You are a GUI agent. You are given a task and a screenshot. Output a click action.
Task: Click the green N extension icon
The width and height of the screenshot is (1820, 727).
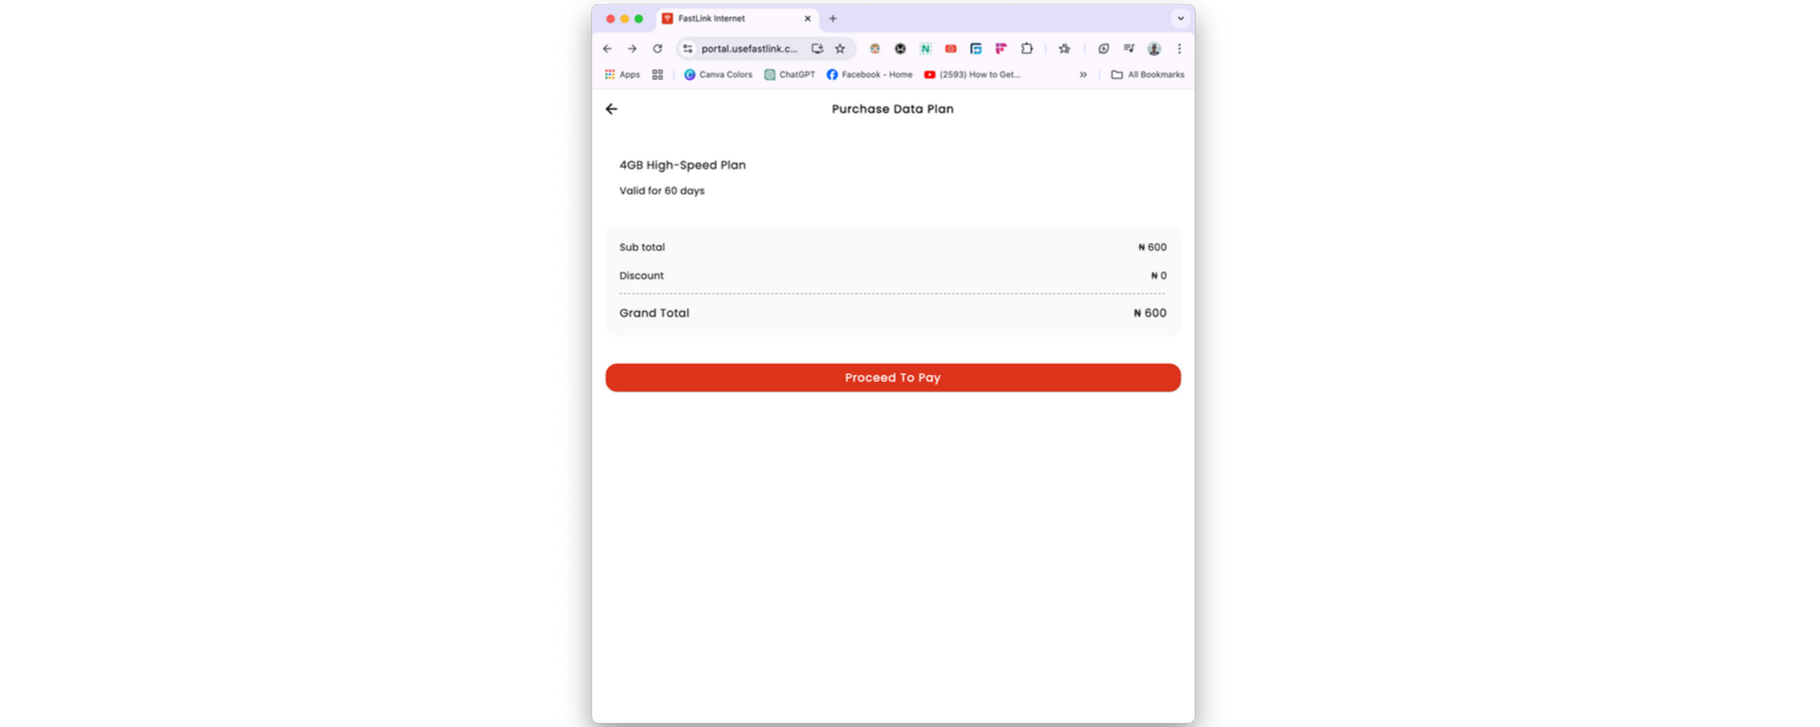tap(925, 49)
